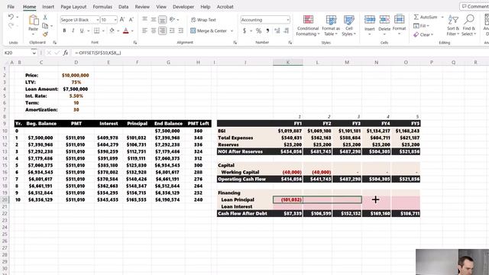The height and width of the screenshot is (275, 489).
Task: Cut selection with scissors icon
Action: point(45,17)
